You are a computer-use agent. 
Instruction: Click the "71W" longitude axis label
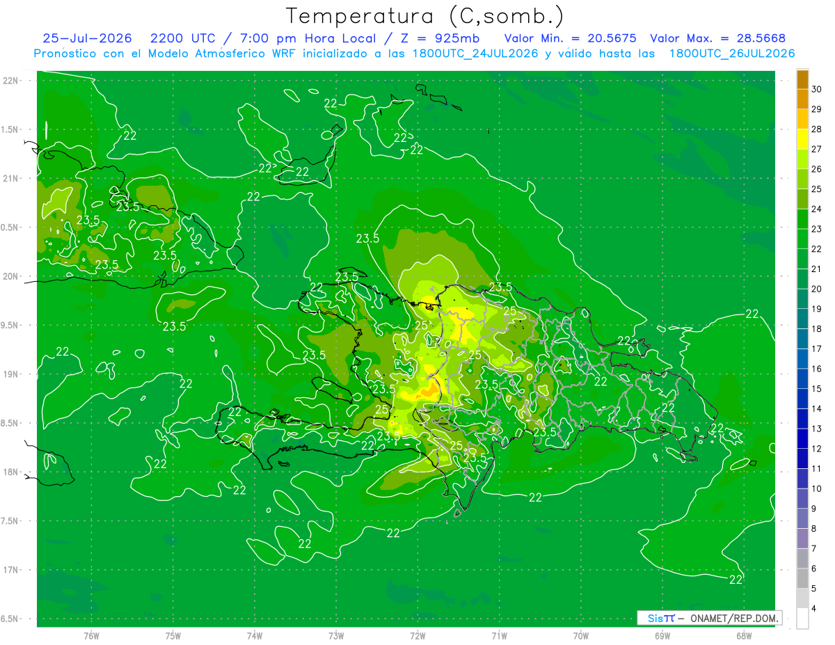[x=499, y=635]
